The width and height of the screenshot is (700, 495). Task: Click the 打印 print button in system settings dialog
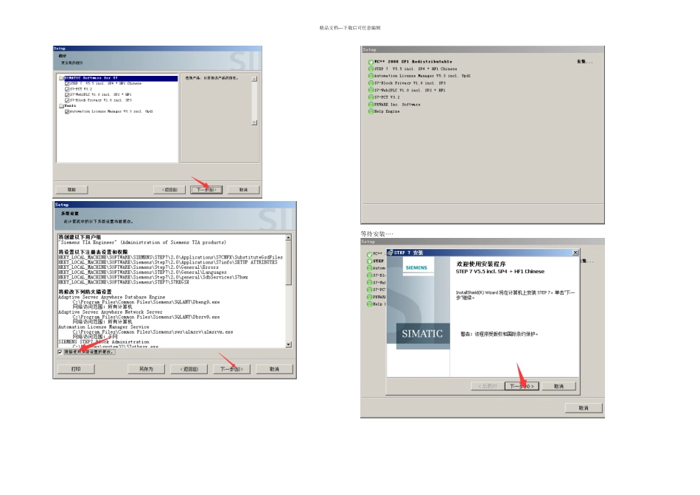click(76, 369)
